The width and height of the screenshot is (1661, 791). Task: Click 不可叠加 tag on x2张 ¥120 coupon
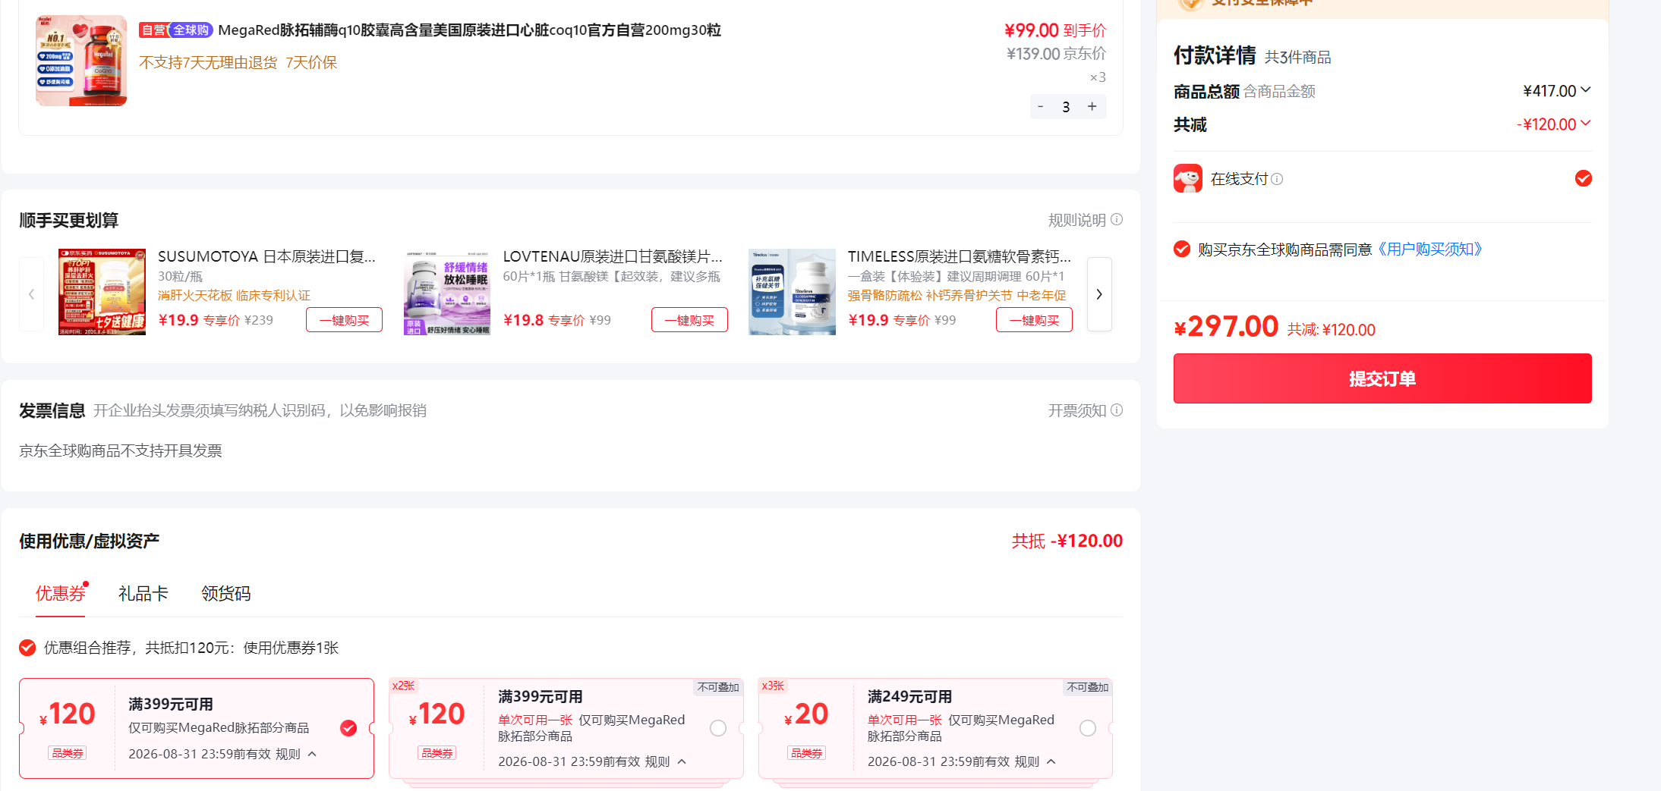tap(718, 687)
